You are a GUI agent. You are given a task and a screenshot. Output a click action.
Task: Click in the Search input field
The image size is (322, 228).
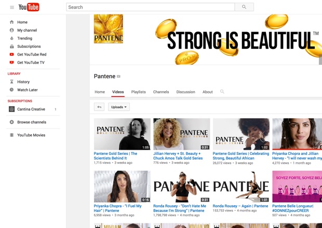click(151, 7)
